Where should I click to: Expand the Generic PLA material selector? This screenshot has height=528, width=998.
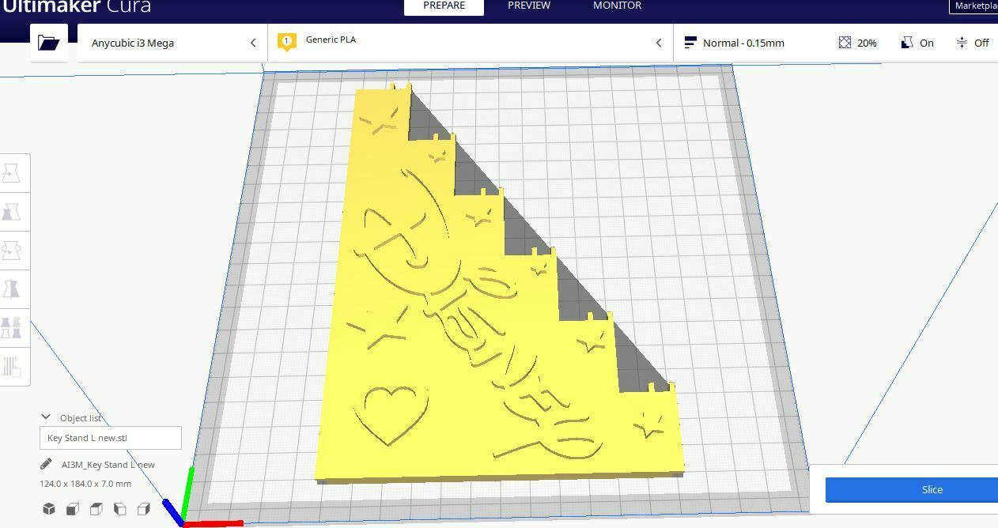[471, 43]
